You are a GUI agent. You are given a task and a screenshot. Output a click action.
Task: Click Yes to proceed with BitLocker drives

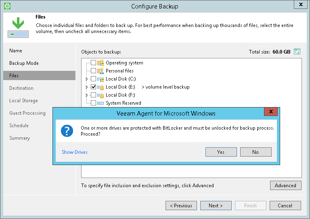[x=221, y=152]
